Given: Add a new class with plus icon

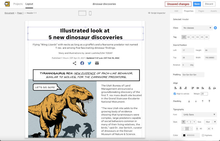Looking at the screenshot, I should click(x=215, y=28).
